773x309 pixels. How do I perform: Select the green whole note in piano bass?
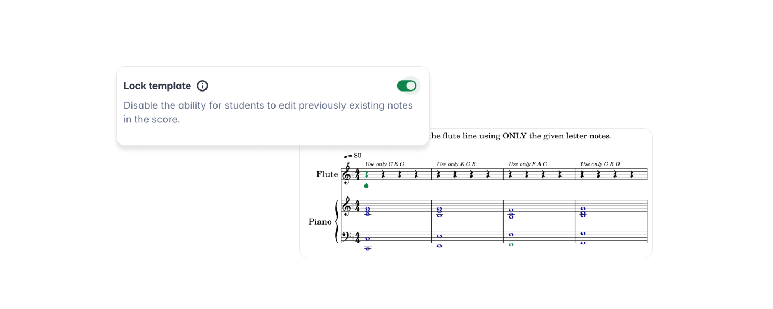click(511, 244)
